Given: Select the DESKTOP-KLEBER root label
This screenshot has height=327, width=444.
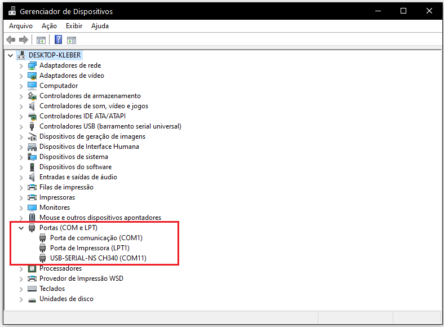Looking at the screenshot, I should (55, 55).
